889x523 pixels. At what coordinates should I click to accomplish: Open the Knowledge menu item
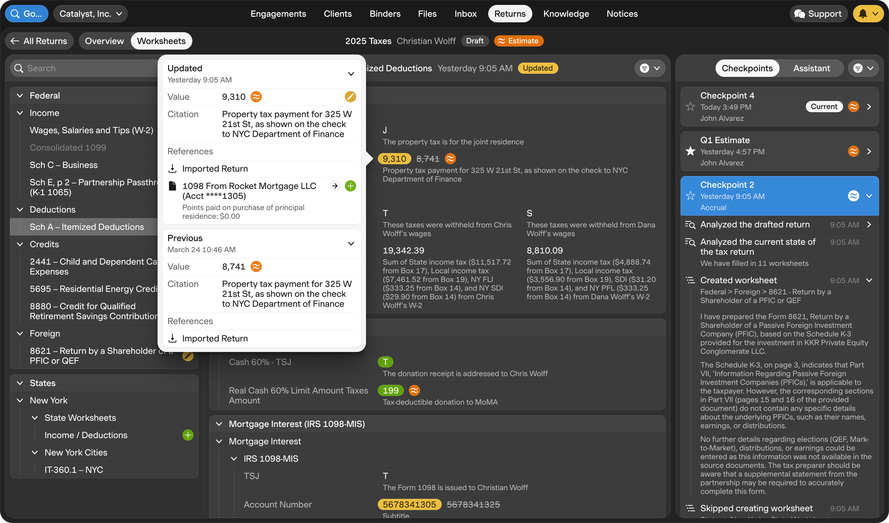point(566,14)
